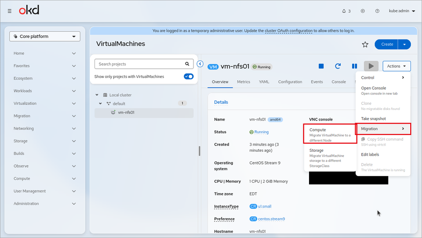Expand the Builds navigation section

(45, 154)
